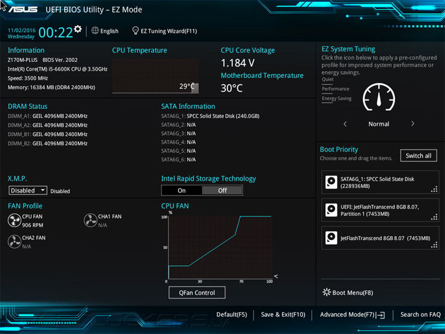Grab the drag handle on SATA6G_1 boot item
The width and height of the screenshot is (445, 334).
click(434, 189)
